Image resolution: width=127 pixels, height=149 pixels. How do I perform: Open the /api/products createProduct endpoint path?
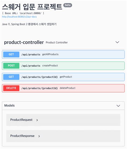[x=31, y=66]
